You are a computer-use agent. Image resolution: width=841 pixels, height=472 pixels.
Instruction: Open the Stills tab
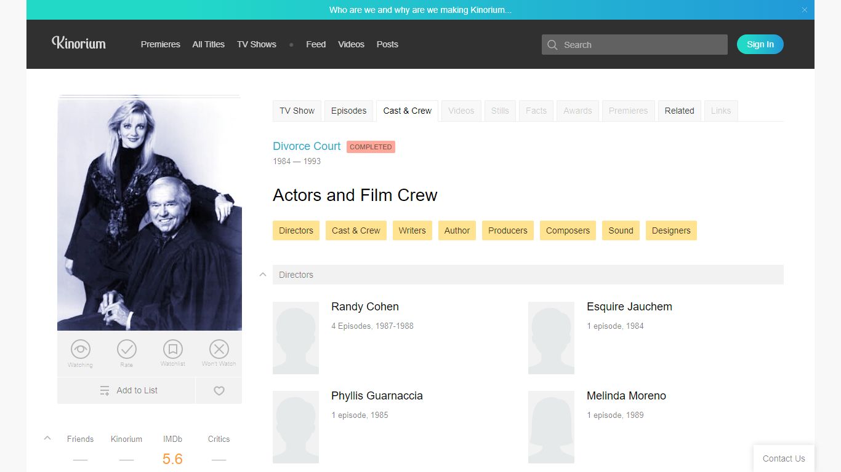click(x=500, y=111)
